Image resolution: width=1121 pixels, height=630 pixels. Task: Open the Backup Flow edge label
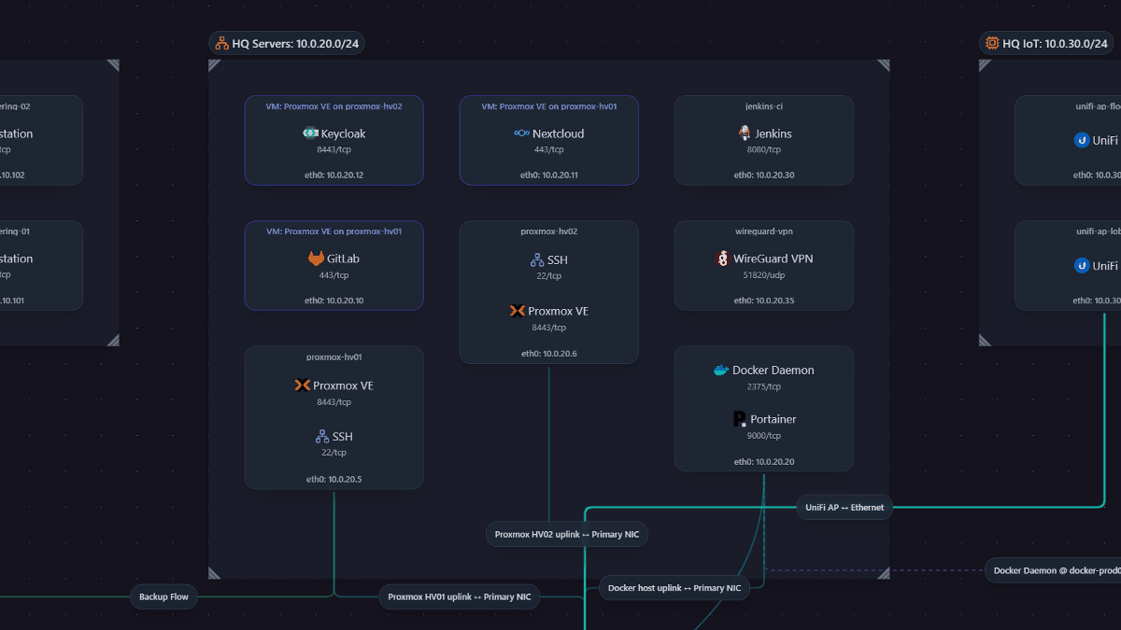(163, 596)
